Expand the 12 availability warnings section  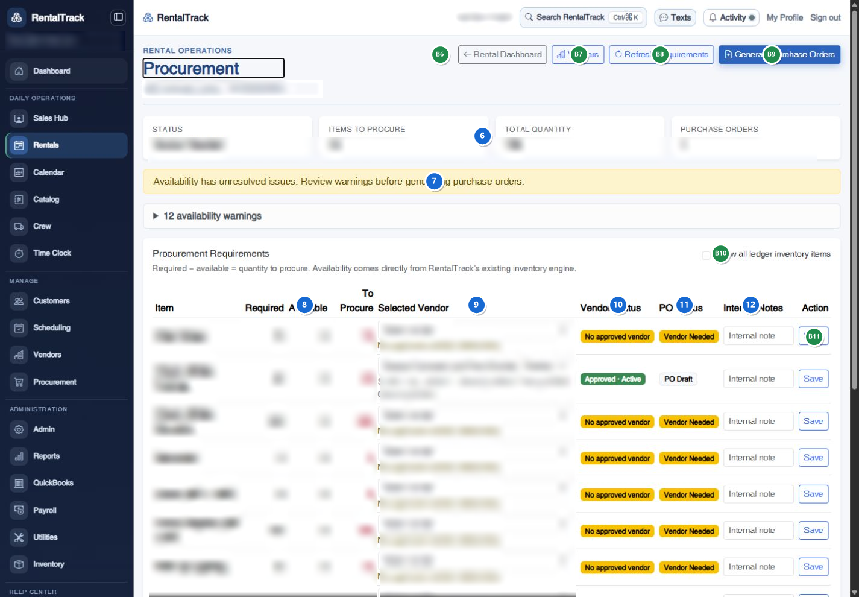[491, 216]
